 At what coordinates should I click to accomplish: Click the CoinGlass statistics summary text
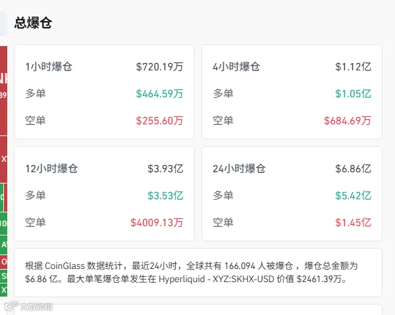click(x=192, y=272)
